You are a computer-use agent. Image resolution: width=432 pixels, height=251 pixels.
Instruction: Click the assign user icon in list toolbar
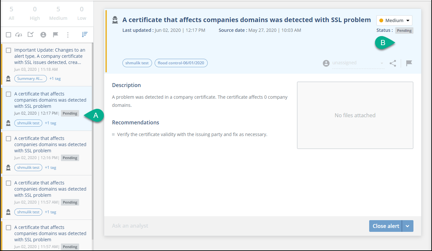tap(43, 35)
